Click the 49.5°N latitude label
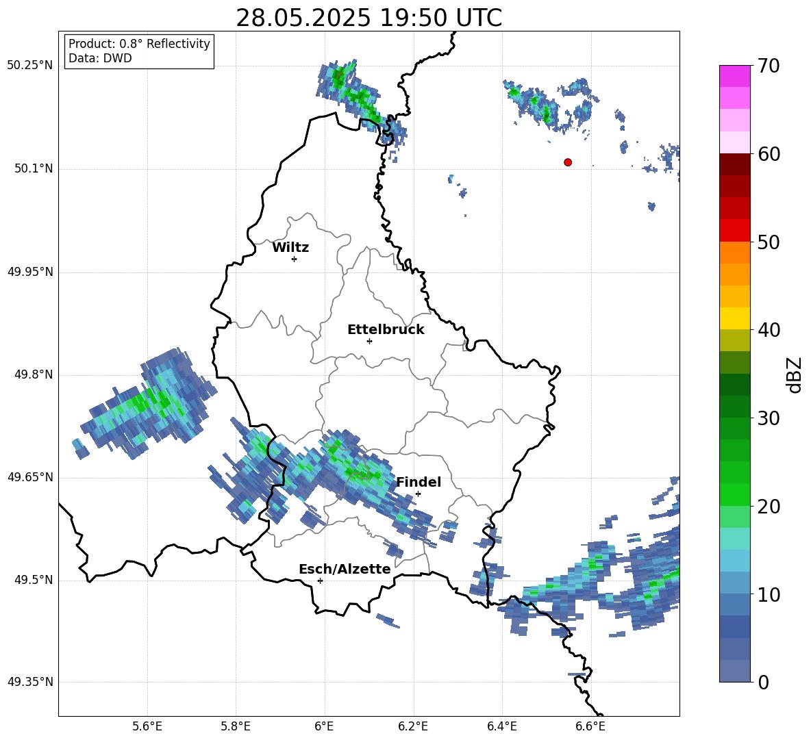 [x=34, y=580]
